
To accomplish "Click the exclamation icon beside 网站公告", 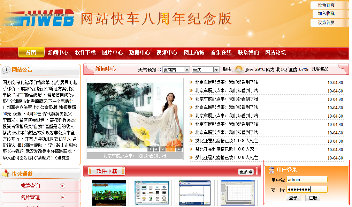I will 6,69.
